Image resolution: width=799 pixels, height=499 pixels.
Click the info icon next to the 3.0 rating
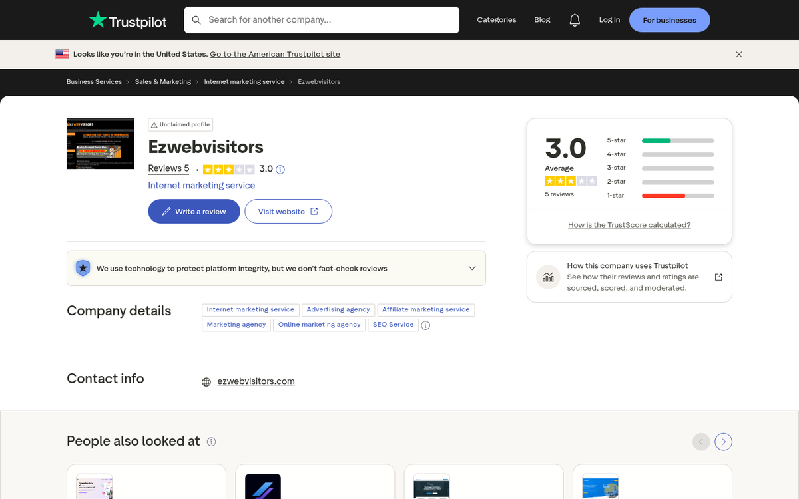tap(280, 169)
